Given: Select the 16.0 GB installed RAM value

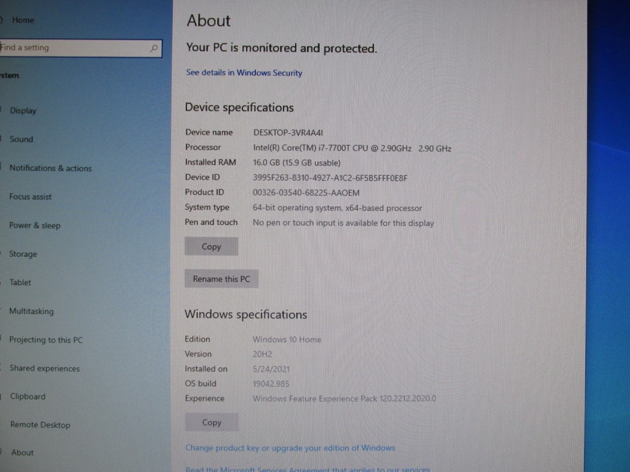Looking at the screenshot, I should (x=297, y=163).
